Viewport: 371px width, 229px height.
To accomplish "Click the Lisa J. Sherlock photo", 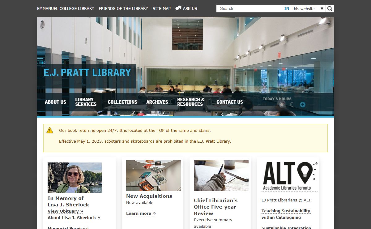I will point(75,178).
